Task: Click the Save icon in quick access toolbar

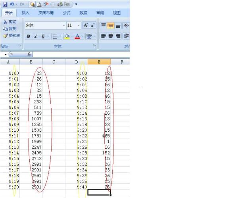Action: pos(4,4)
